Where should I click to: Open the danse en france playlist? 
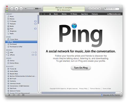[x=21, y=91]
